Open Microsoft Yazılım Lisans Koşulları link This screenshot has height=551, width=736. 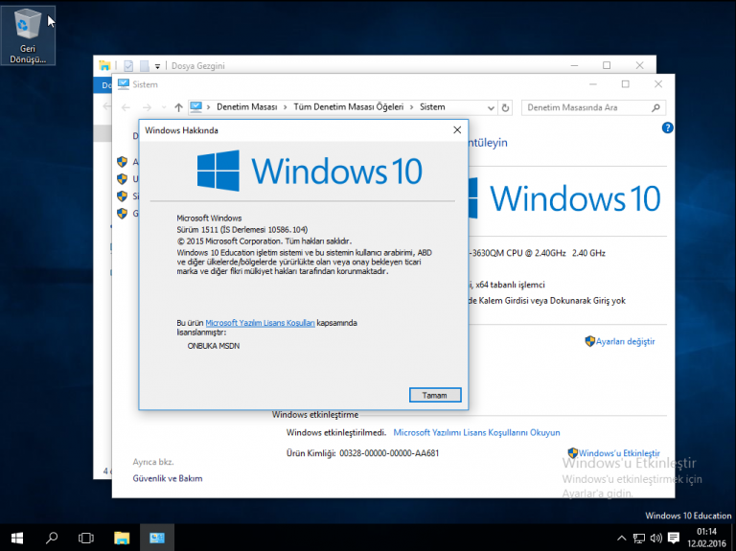tap(260, 323)
